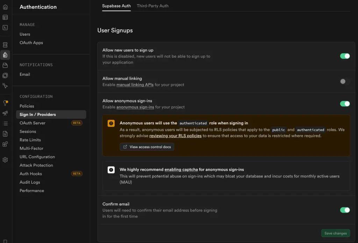Open the Project Settings gear icon

[x=5, y=160]
